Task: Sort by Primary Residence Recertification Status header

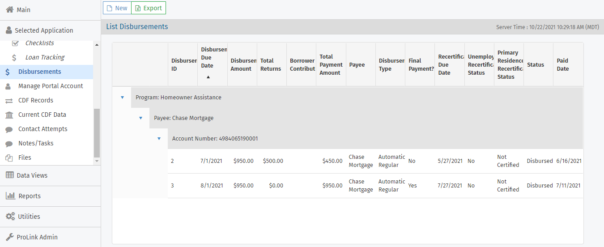Action: pyautogui.click(x=509, y=64)
